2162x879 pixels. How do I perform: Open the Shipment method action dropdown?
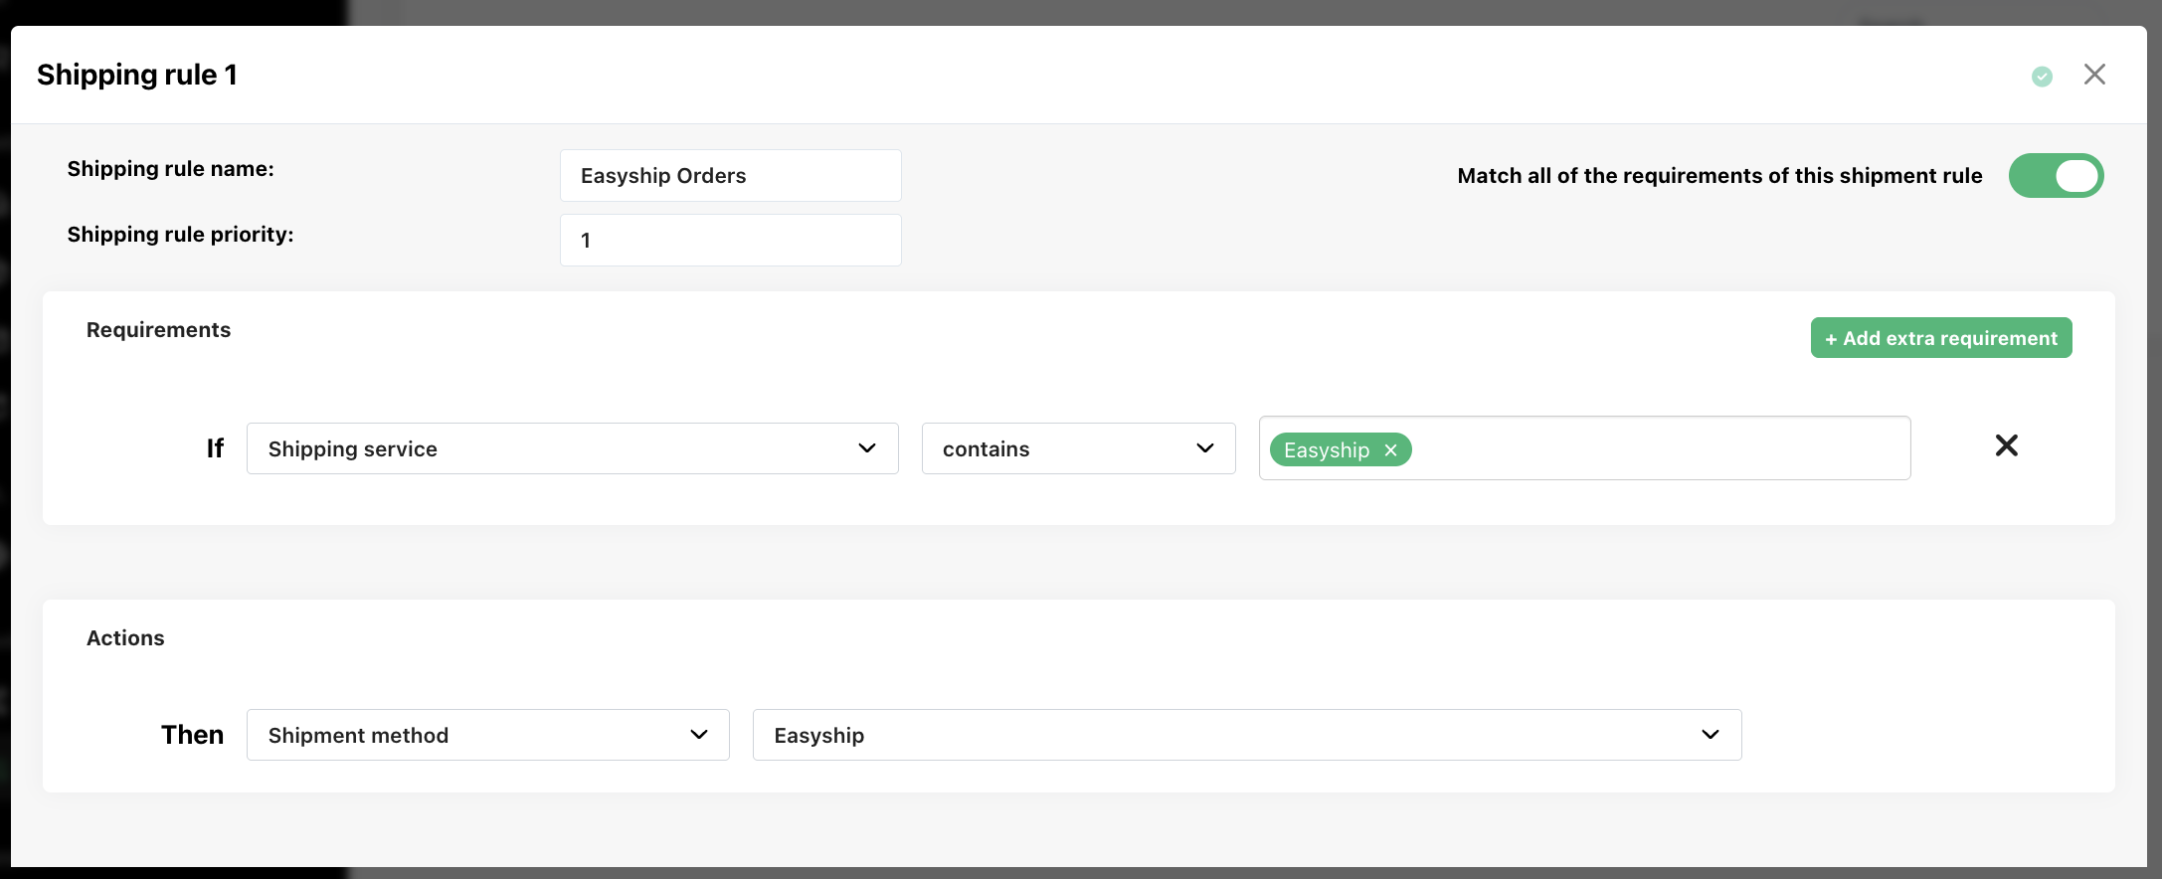coord(487,735)
